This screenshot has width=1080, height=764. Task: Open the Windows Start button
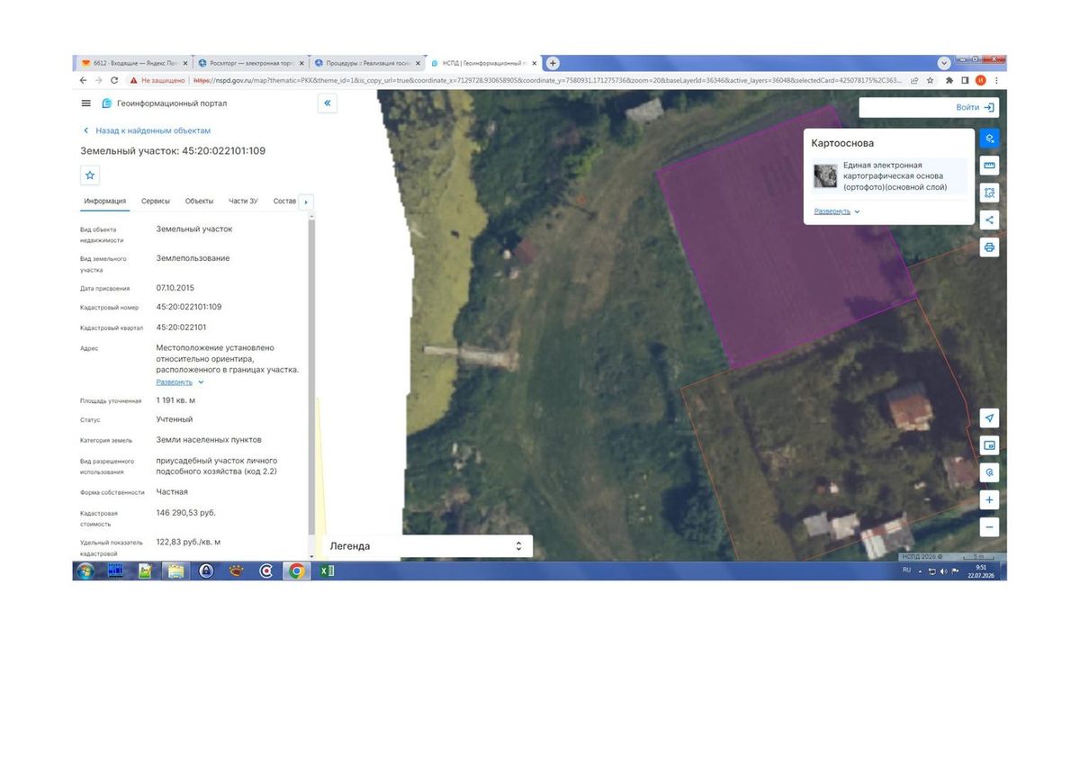coord(85,571)
